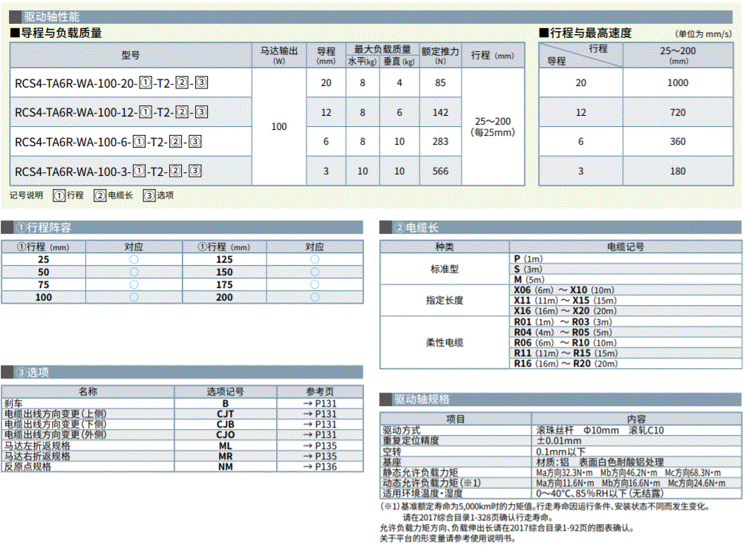Click the '标准型' cable type cell
Viewport: 745px width, 547px height.
(444, 269)
